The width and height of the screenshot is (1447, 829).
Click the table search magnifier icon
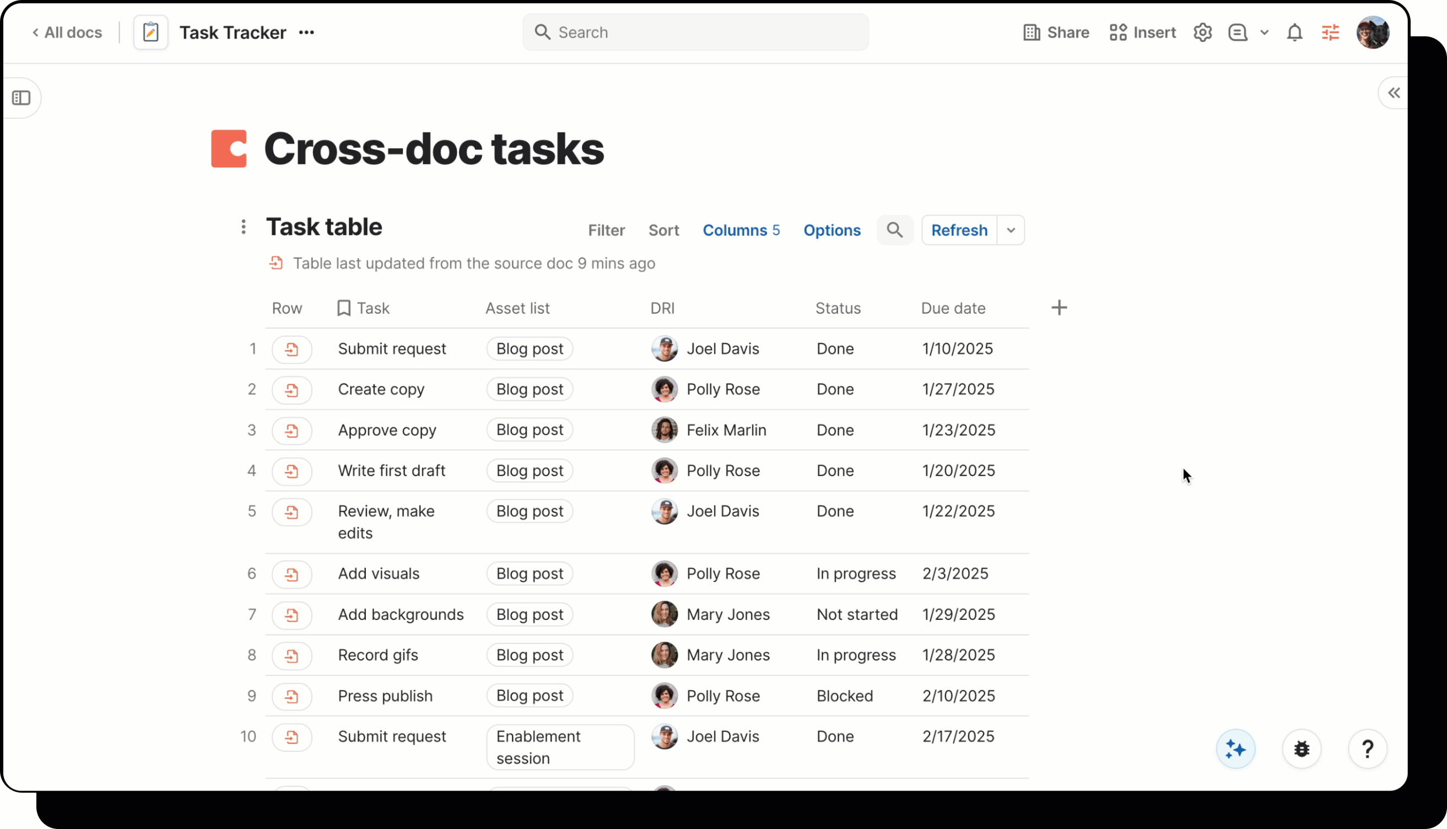pyautogui.click(x=895, y=230)
